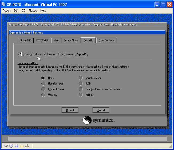Image resolution: width=174 pixels, height=150 pixels.
Task: Click the "-locktype settings" heading text
Action: click(x=28, y=63)
